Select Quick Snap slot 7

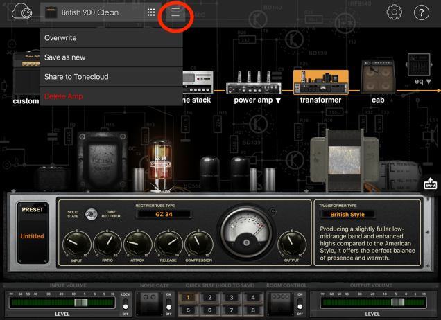pos(232,310)
